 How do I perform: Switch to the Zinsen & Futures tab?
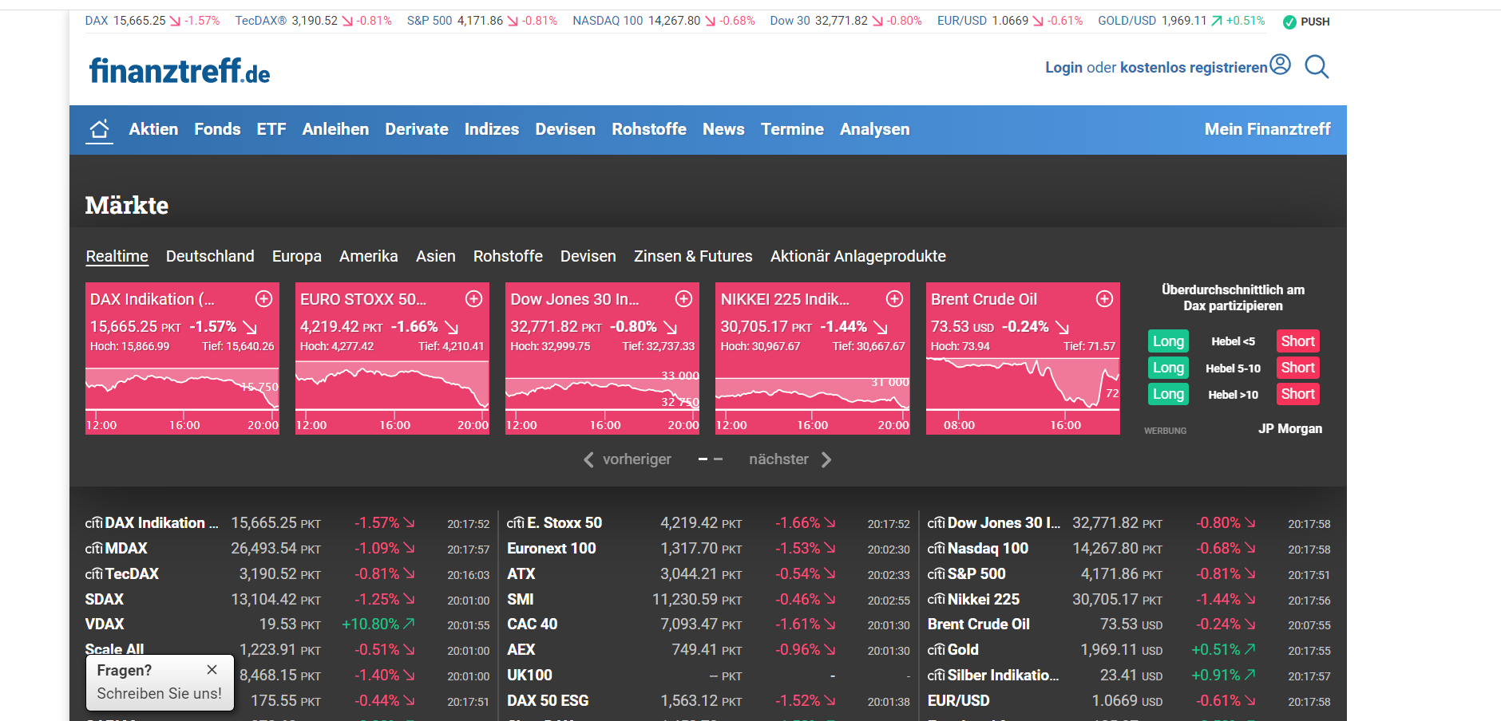693,256
